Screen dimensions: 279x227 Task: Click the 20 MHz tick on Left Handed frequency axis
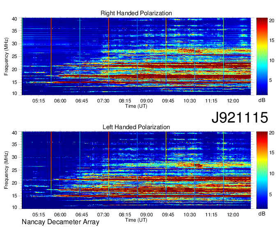point(14,183)
